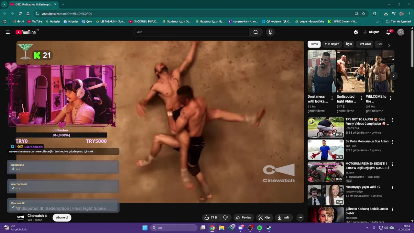This screenshot has height=233, width=414.
Task: Open WhatsApp from the taskbar
Action: coord(231,228)
